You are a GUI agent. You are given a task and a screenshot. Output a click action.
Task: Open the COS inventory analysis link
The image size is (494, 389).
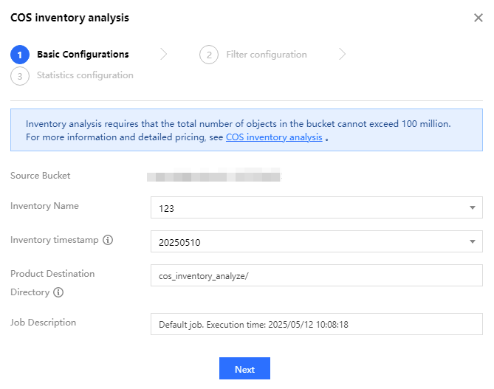click(274, 137)
